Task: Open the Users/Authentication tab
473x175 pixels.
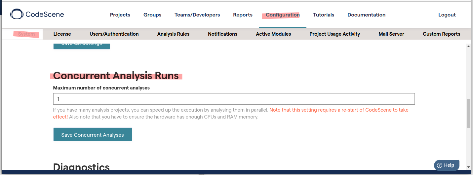Action: coord(114,34)
